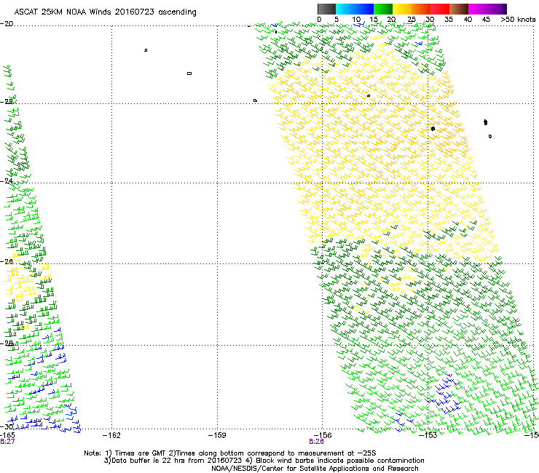
Task: Click the magenta 40-45 knot color segment
Action: coord(478,9)
